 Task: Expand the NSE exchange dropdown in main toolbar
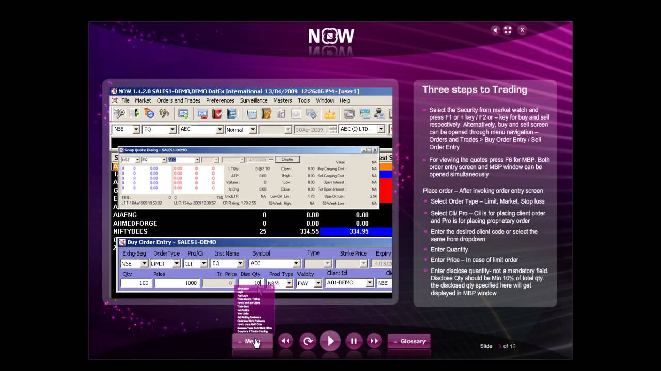[x=136, y=129]
